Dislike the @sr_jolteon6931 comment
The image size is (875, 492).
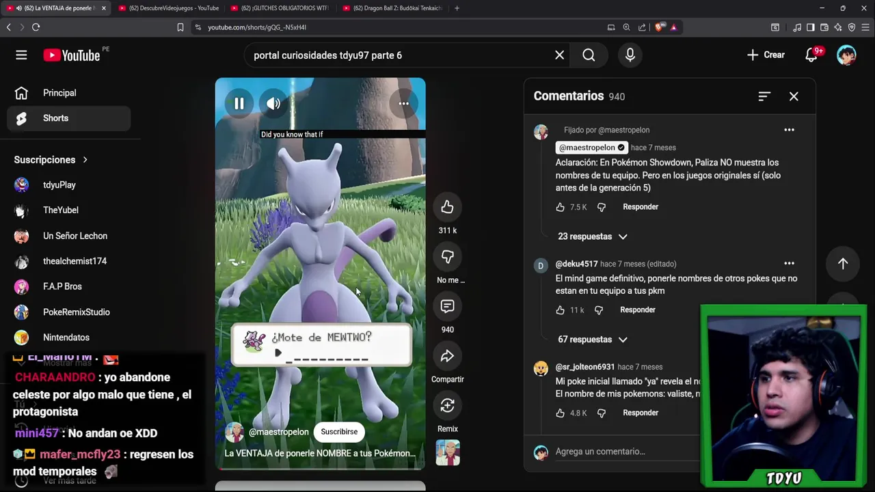click(x=602, y=413)
